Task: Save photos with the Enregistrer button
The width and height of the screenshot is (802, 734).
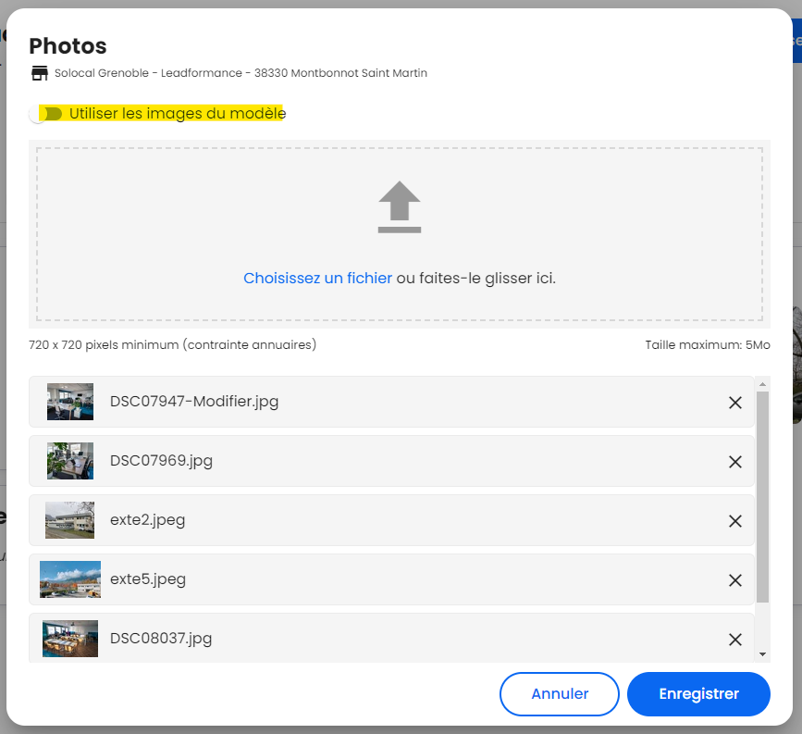Action: click(x=698, y=694)
